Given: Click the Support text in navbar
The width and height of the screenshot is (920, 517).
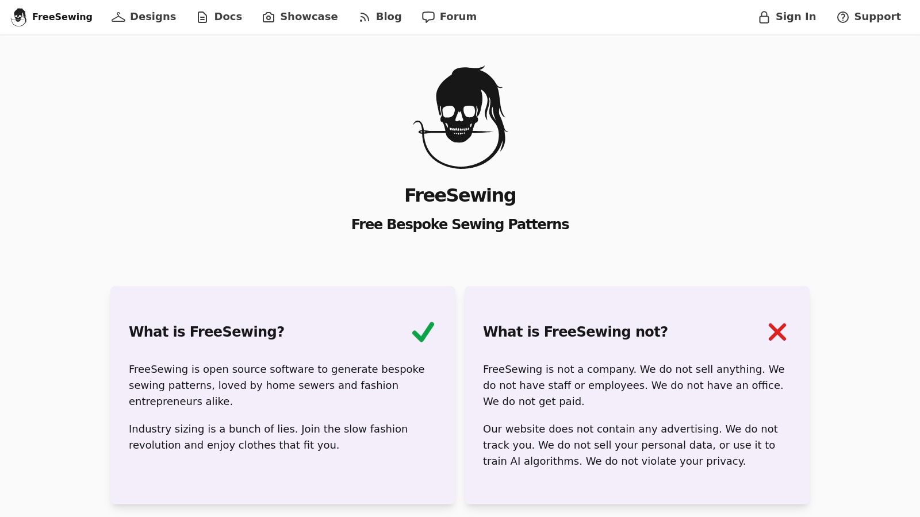Looking at the screenshot, I should click(877, 17).
